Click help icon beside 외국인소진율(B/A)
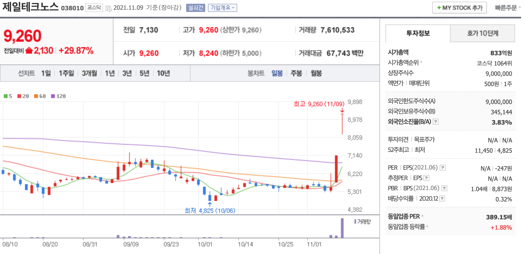 pyautogui.click(x=435, y=122)
